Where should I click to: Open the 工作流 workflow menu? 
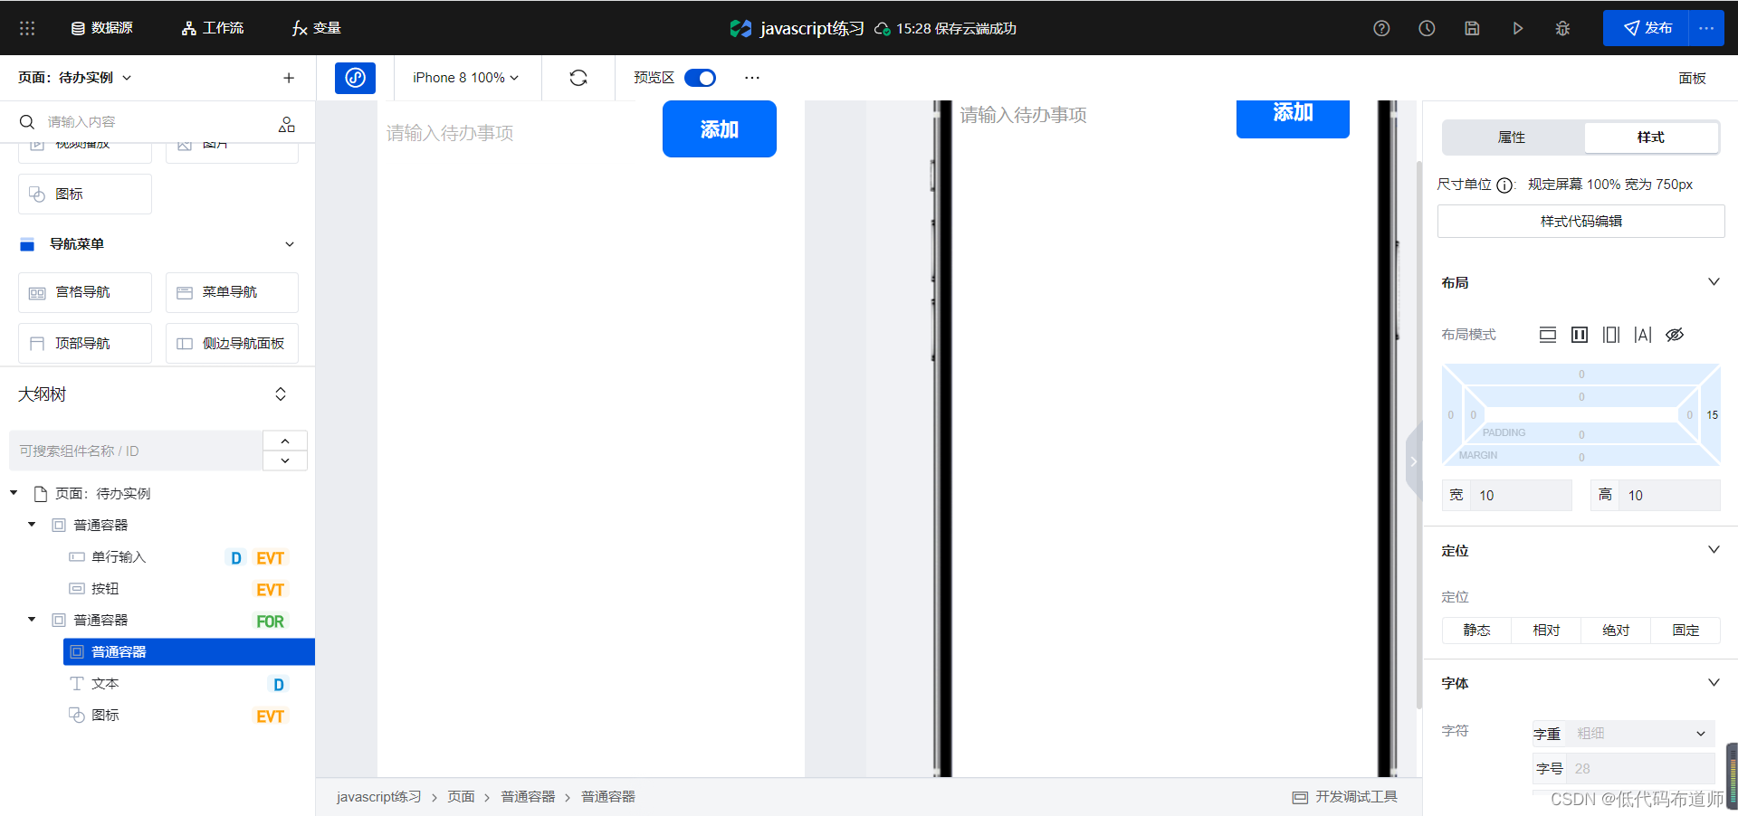[213, 28]
